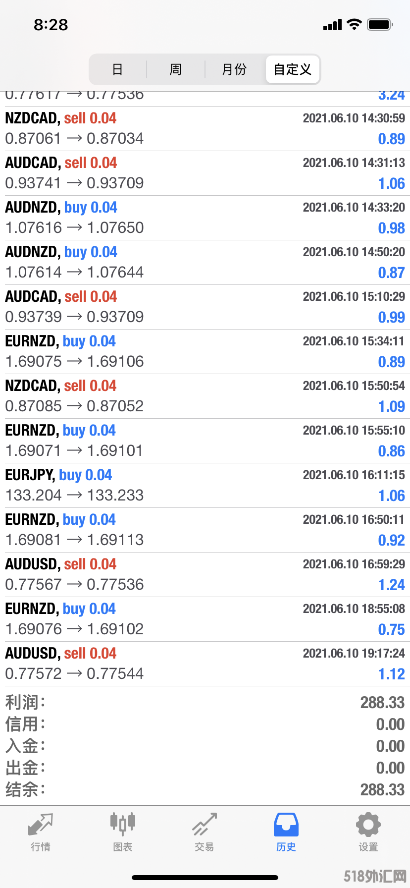Tap the Wi-Fi status icon
Image resolution: width=410 pixels, height=888 pixels.
(x=355, y=24)
